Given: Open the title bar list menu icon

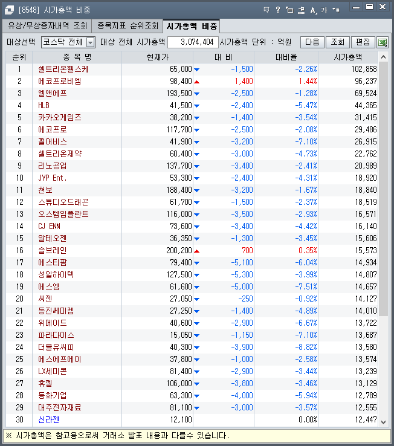Looking at the screenshot, I should tap(335, 10).
